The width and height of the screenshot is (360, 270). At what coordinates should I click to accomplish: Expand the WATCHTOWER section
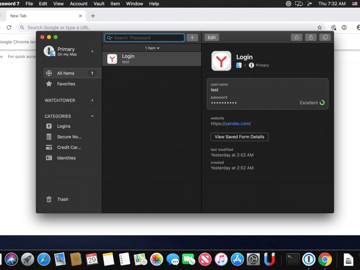coord(92,100)
